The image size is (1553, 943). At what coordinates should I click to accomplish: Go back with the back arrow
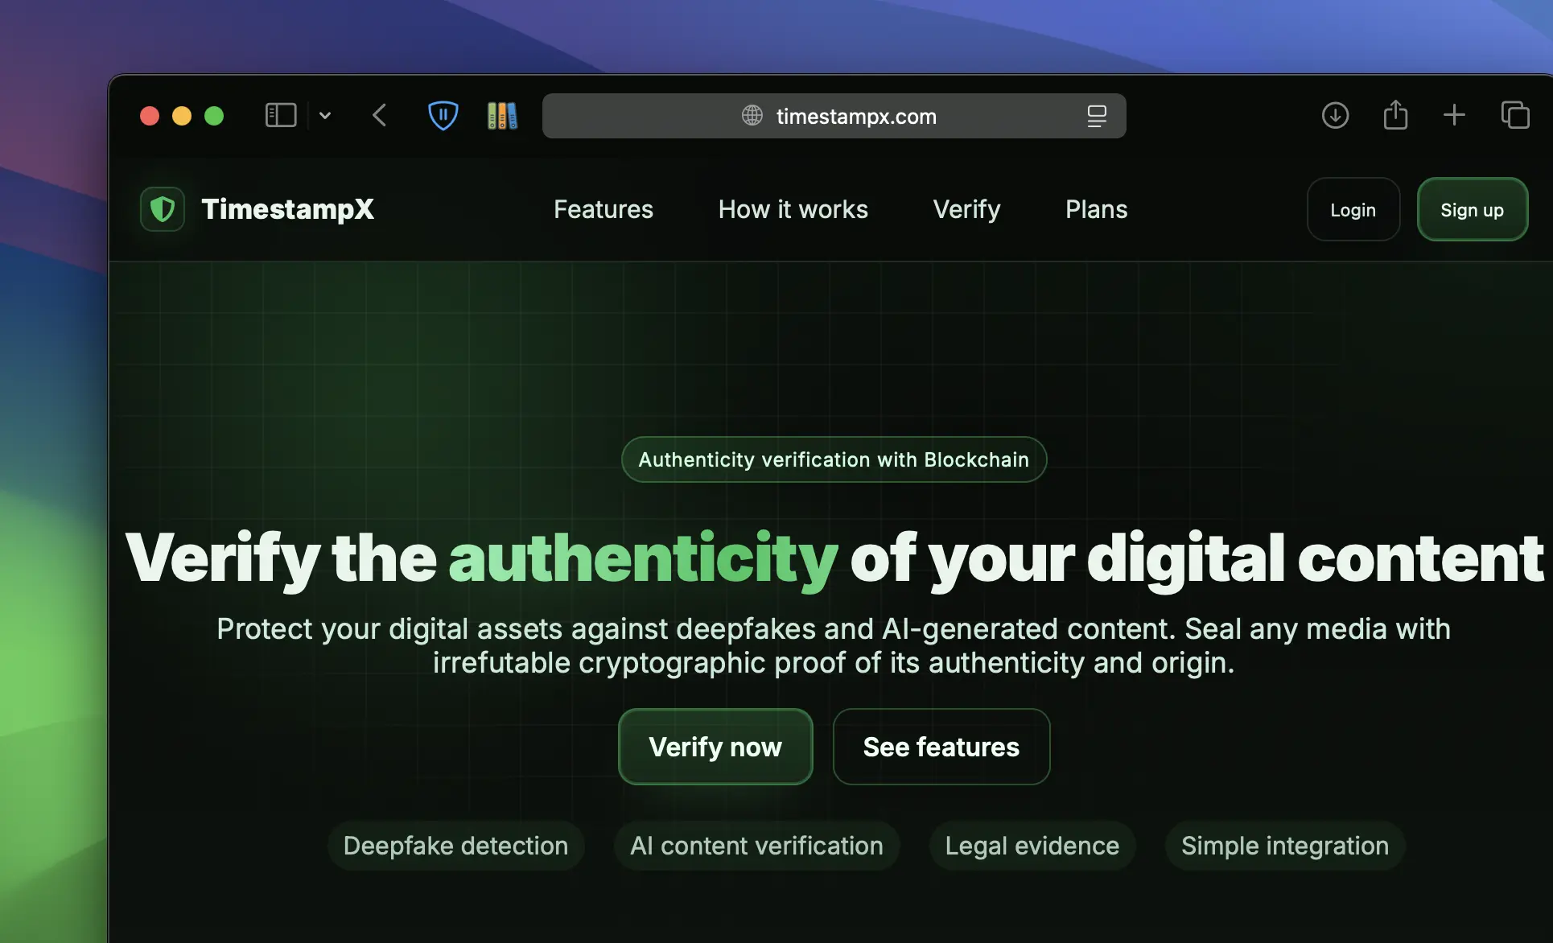click(380, 116)
